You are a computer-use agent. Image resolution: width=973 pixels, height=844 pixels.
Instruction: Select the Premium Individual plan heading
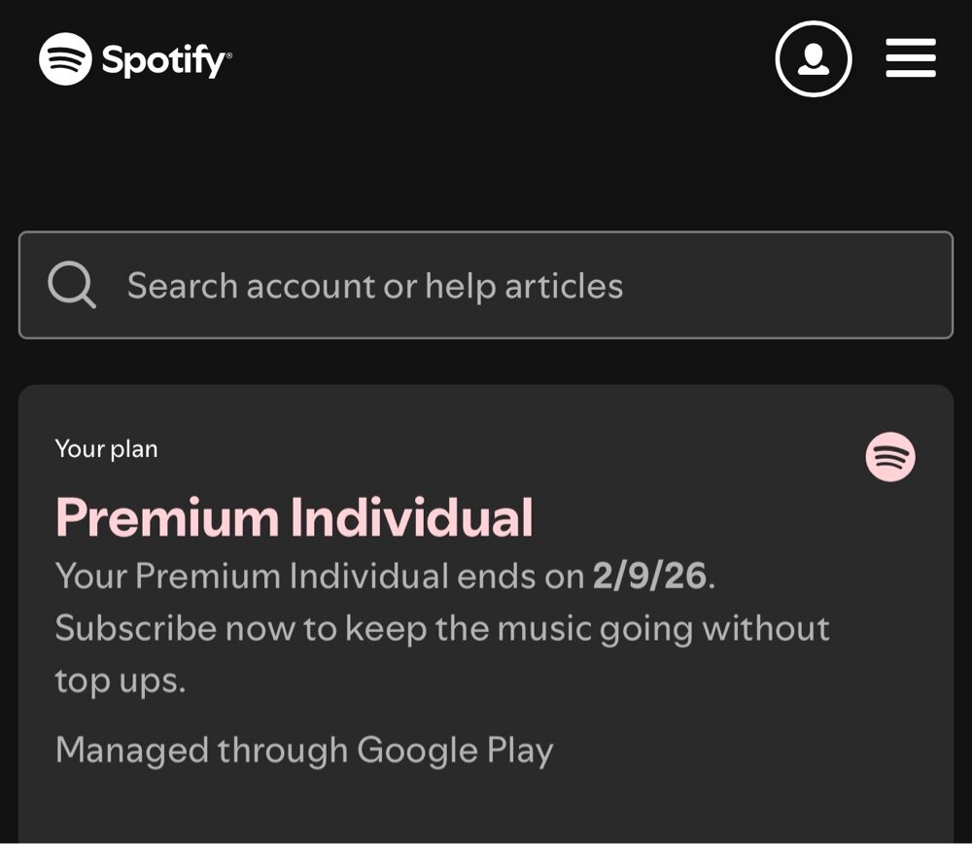pyautogui.click(x=295, y=517)
